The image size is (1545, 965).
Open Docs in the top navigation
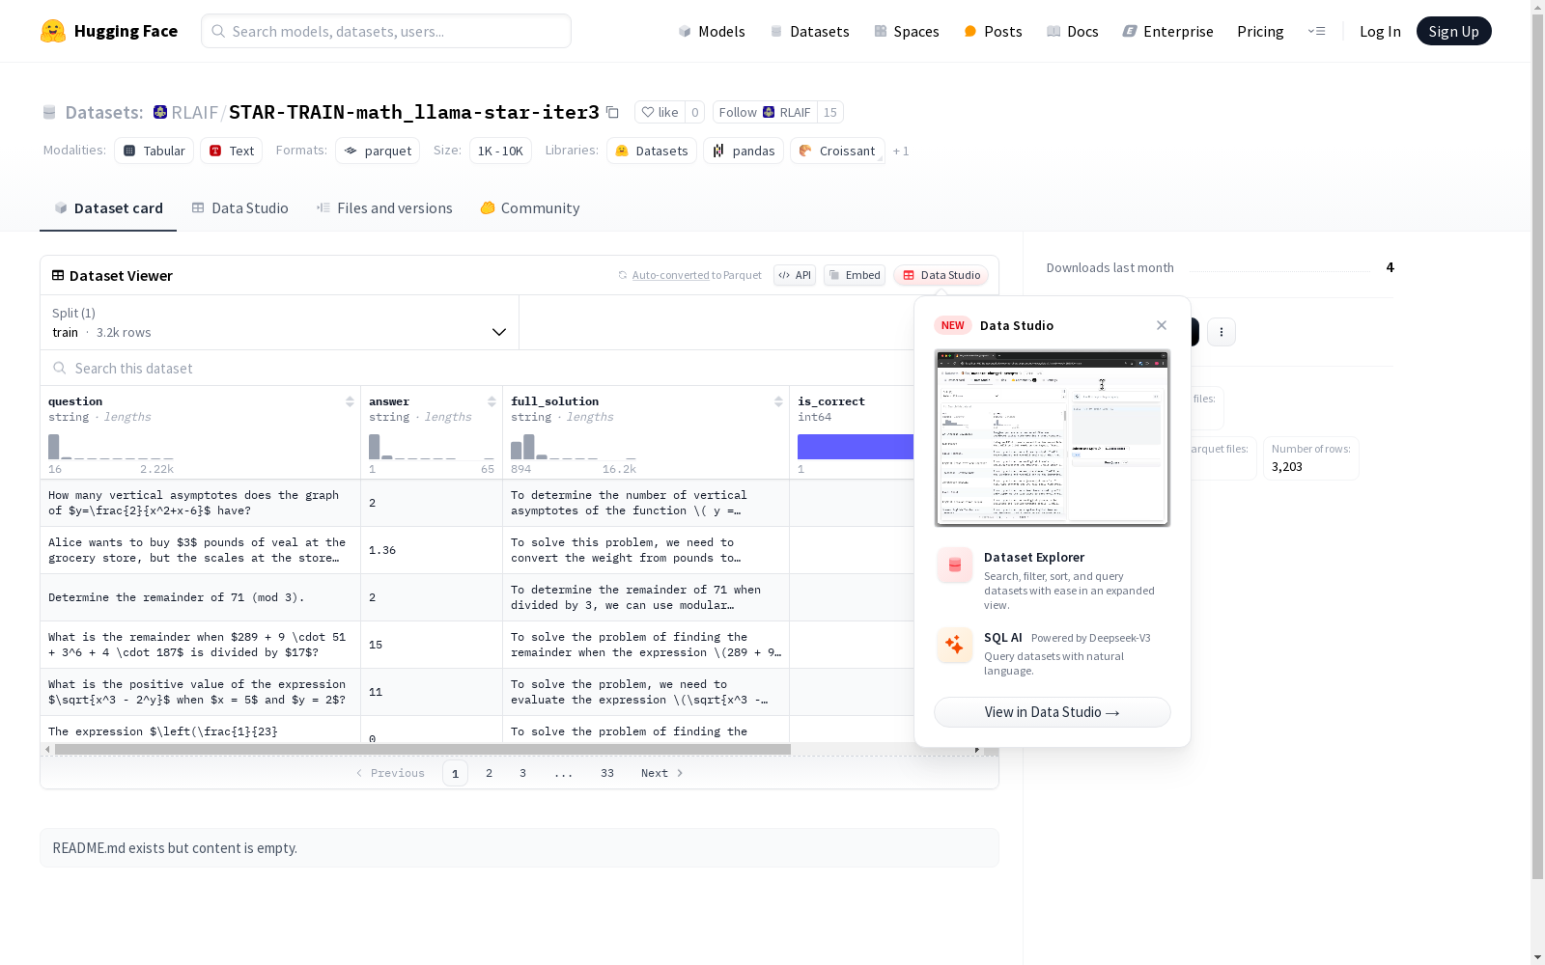point(1073,31)
